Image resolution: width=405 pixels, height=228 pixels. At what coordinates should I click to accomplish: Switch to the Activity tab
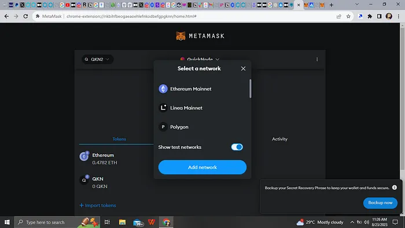[x=279, y=139]
